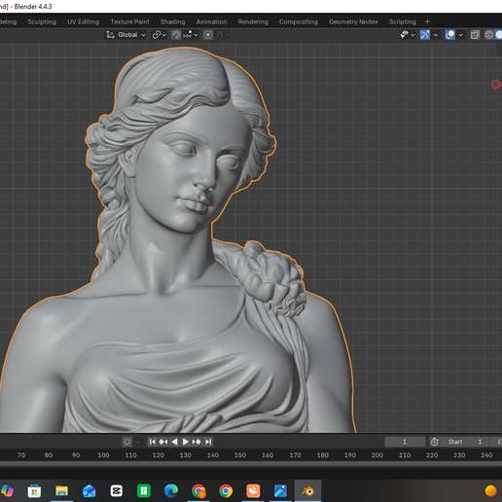Open the plain Google Chrome taskbar icon
The image size is (502, 502).
[226, 491]
